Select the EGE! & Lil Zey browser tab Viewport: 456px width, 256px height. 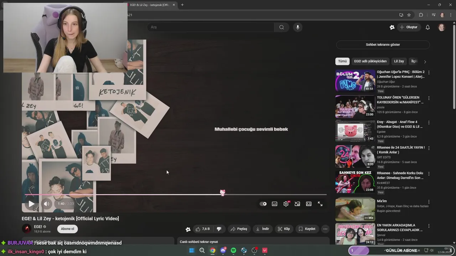coord(151,5)
